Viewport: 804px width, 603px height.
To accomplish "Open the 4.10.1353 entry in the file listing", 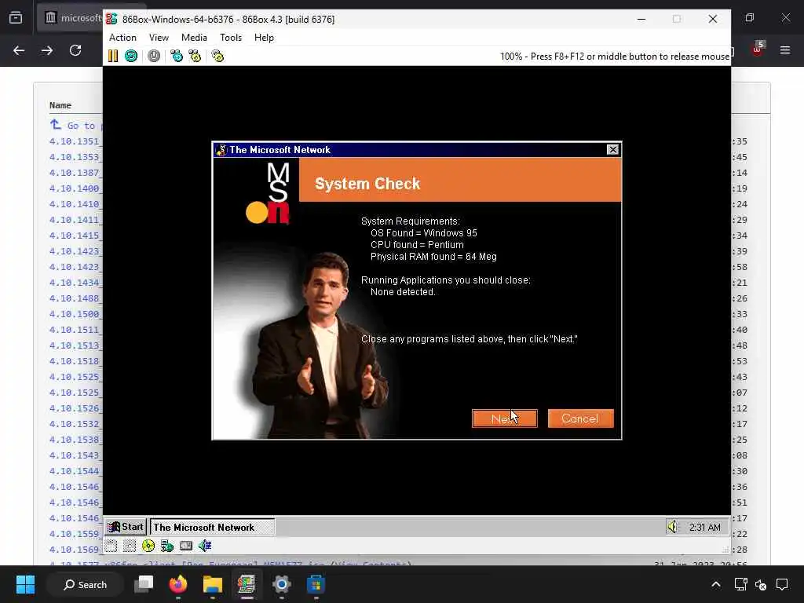I will tap(76, 157).
